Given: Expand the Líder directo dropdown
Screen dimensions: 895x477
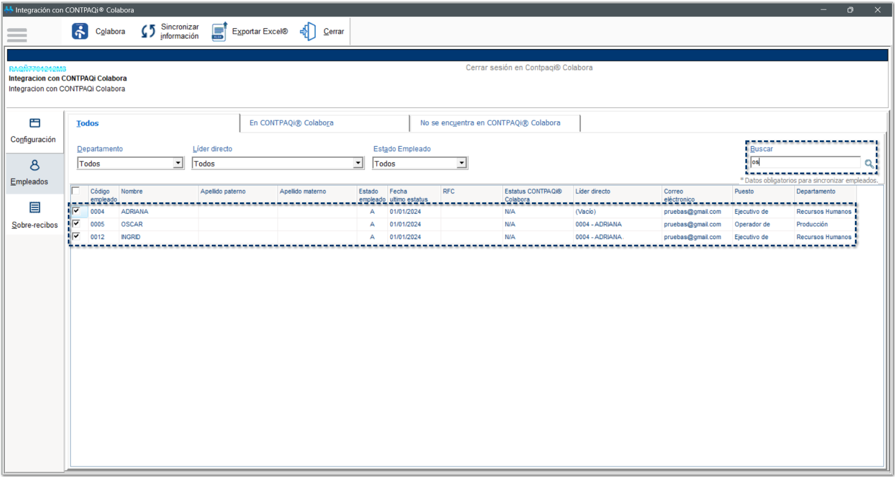Looking at the screenshot, I should [358, 163].
